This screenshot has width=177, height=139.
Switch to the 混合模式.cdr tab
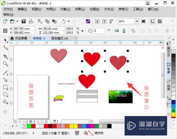pos(59,38)
